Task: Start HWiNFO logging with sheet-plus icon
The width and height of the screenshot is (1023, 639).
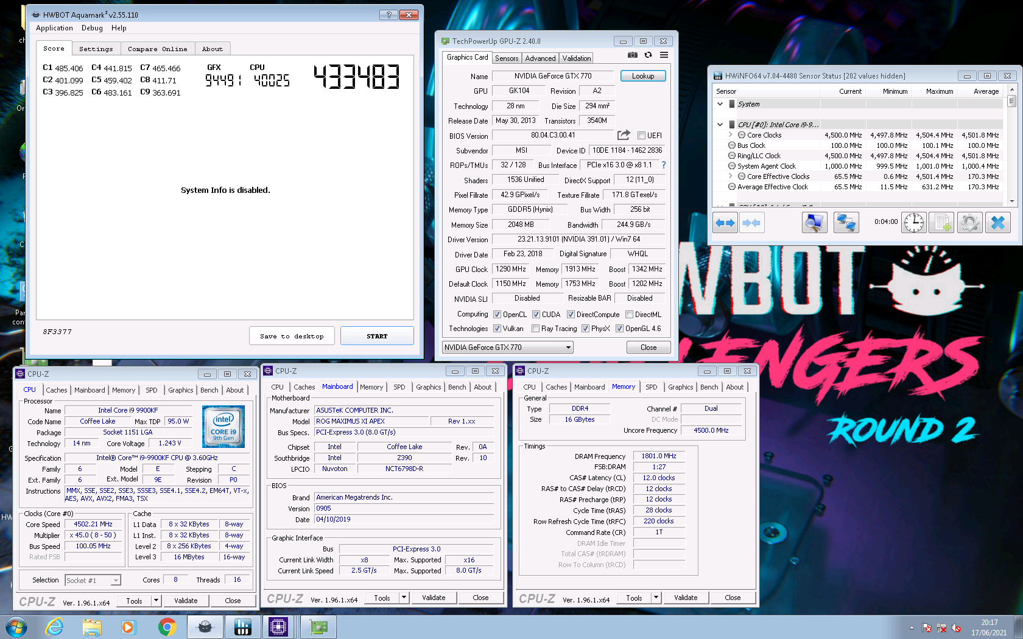Action: [x=942, y=223]
